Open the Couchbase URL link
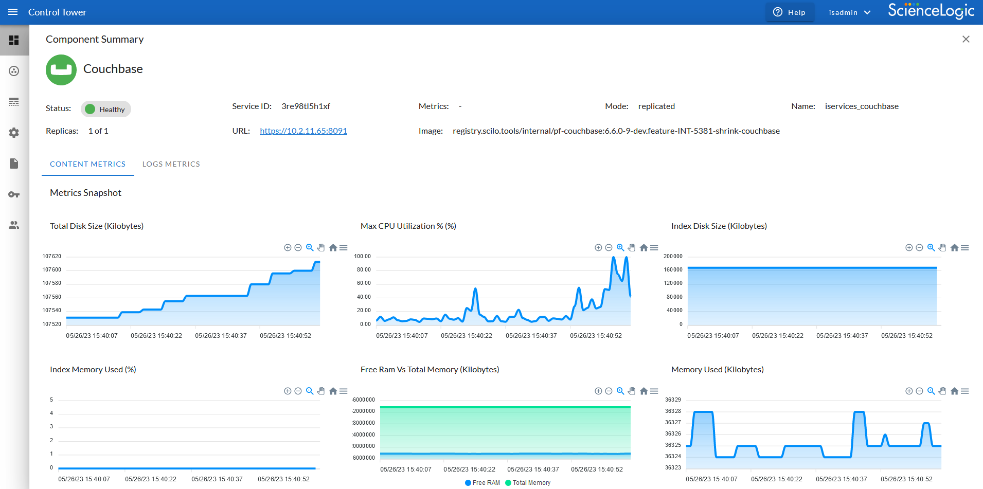983x489 pixels. click(303, 131)
